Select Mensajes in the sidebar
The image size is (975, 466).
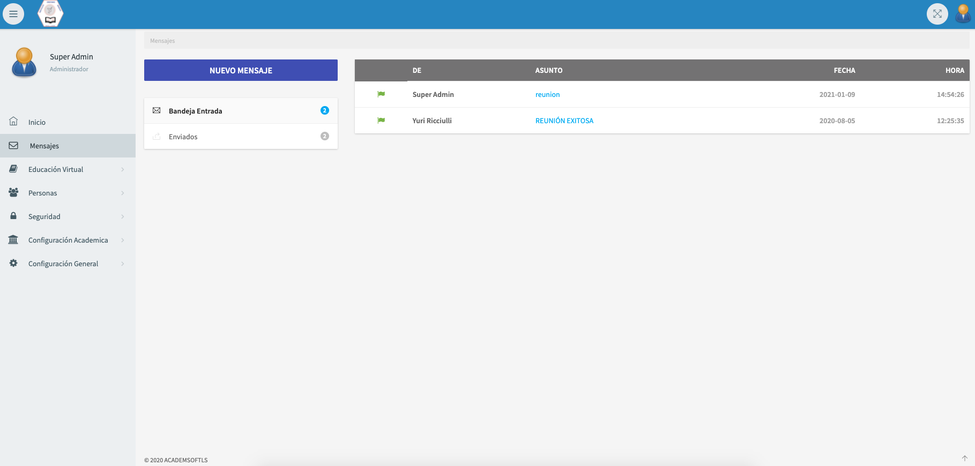tap(44, 146)
